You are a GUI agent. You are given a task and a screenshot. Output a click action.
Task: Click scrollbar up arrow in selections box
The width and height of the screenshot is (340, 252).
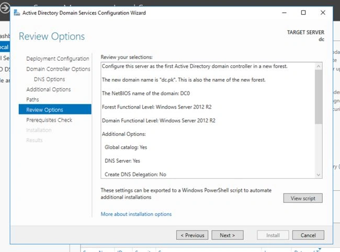point(319,66)
